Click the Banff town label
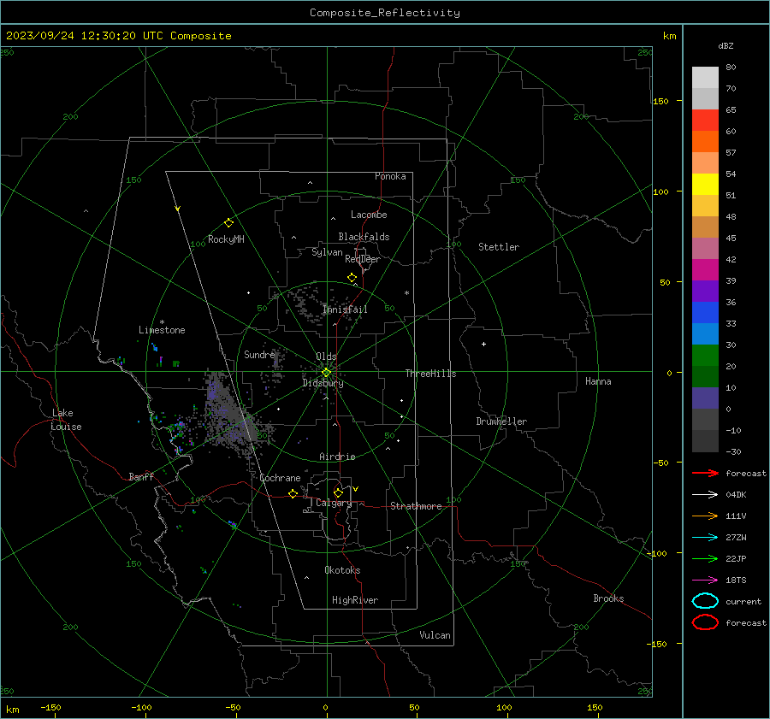The width and height of the screenshot is (770, 719). pyautogui.click(x=141, y=477)
